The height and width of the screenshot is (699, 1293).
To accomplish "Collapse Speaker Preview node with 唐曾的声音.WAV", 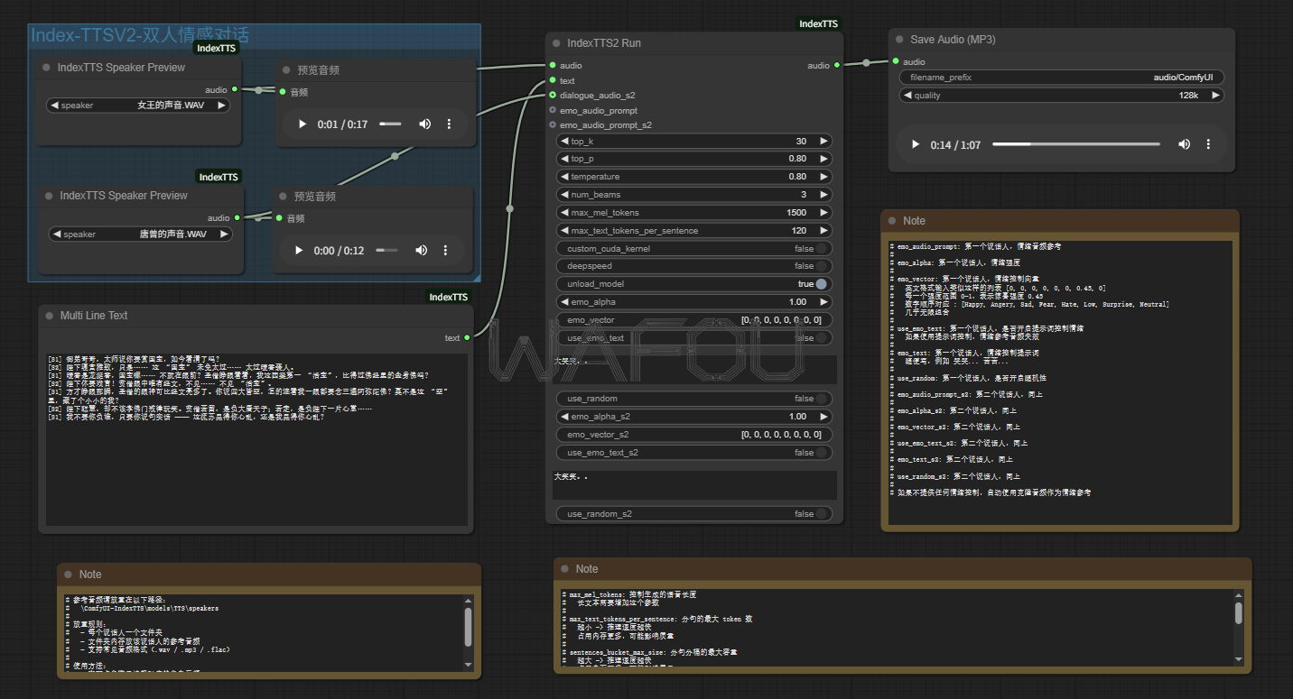I will pos(48,196).
